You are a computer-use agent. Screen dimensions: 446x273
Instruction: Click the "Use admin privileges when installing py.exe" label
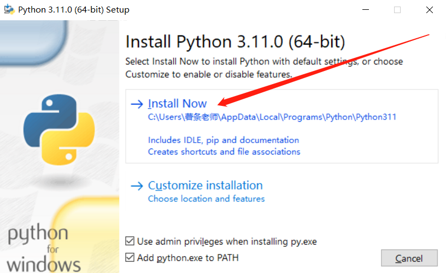(x=227, y=241)
